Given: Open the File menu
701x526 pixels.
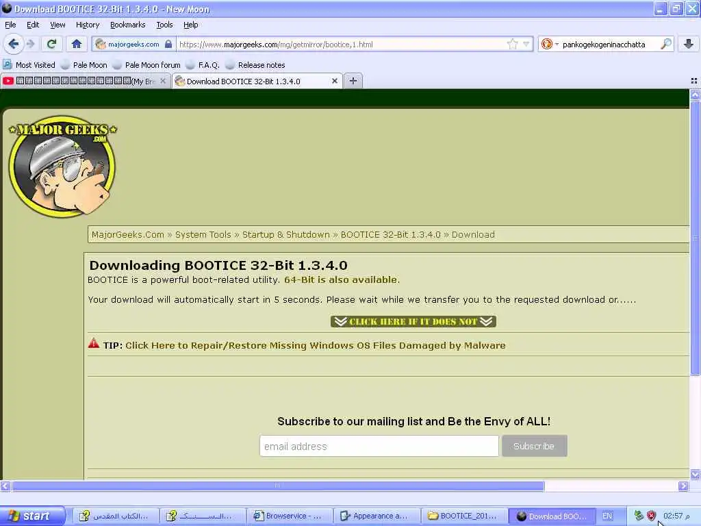Looking at the screenshot, I should click(10, 25).
